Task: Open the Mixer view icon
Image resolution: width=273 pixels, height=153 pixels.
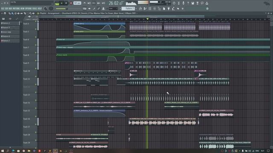Action: coord(154,8)
